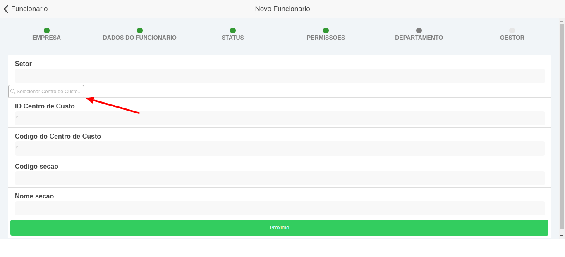Click the magnifier icon in the search box
The width and height of the screenshot is (565, 257).
(13, 91)
